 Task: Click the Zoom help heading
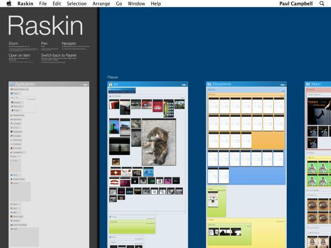coord(13,43)
